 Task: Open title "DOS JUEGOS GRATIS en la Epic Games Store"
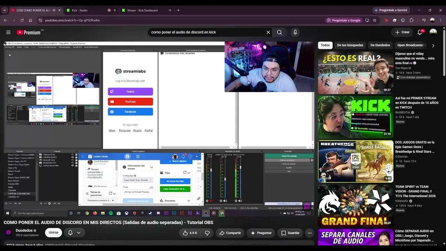pos(415,147)
